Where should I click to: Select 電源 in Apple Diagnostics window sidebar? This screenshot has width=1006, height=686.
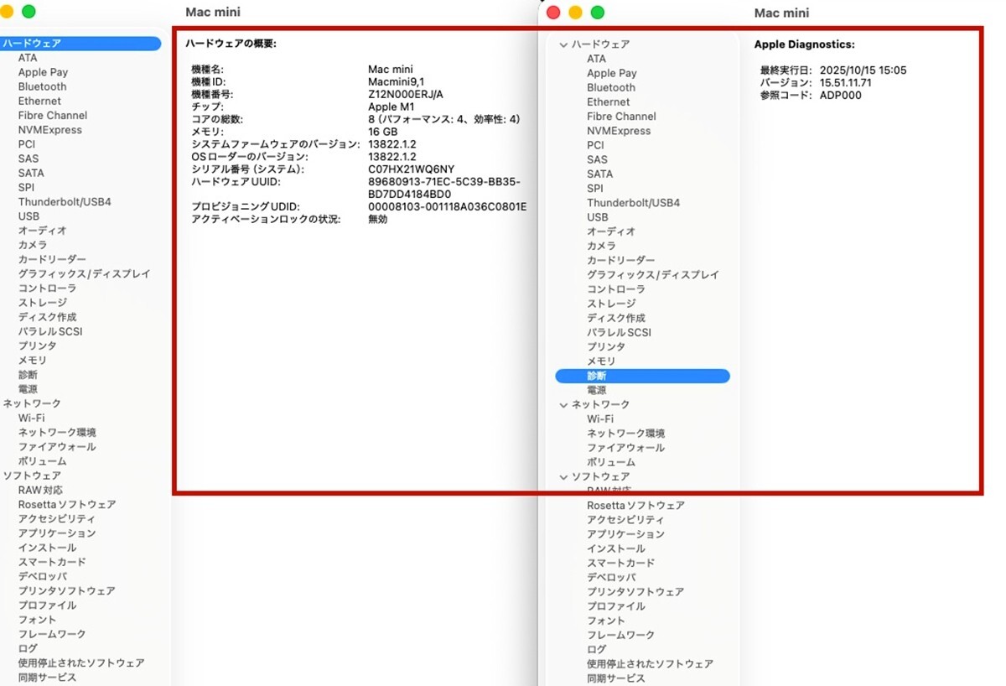tap(596, 391)
